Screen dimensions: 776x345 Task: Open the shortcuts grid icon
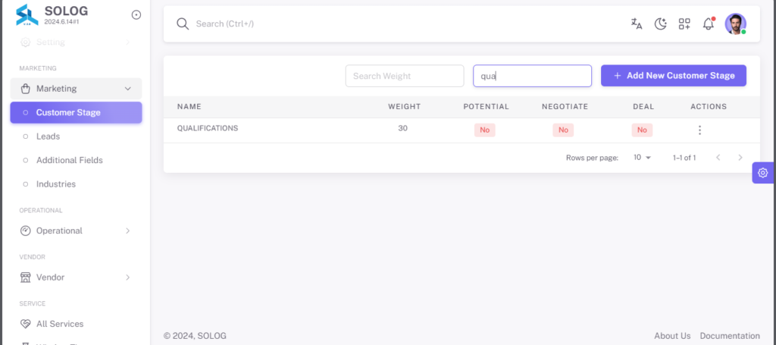coord(684,24)
